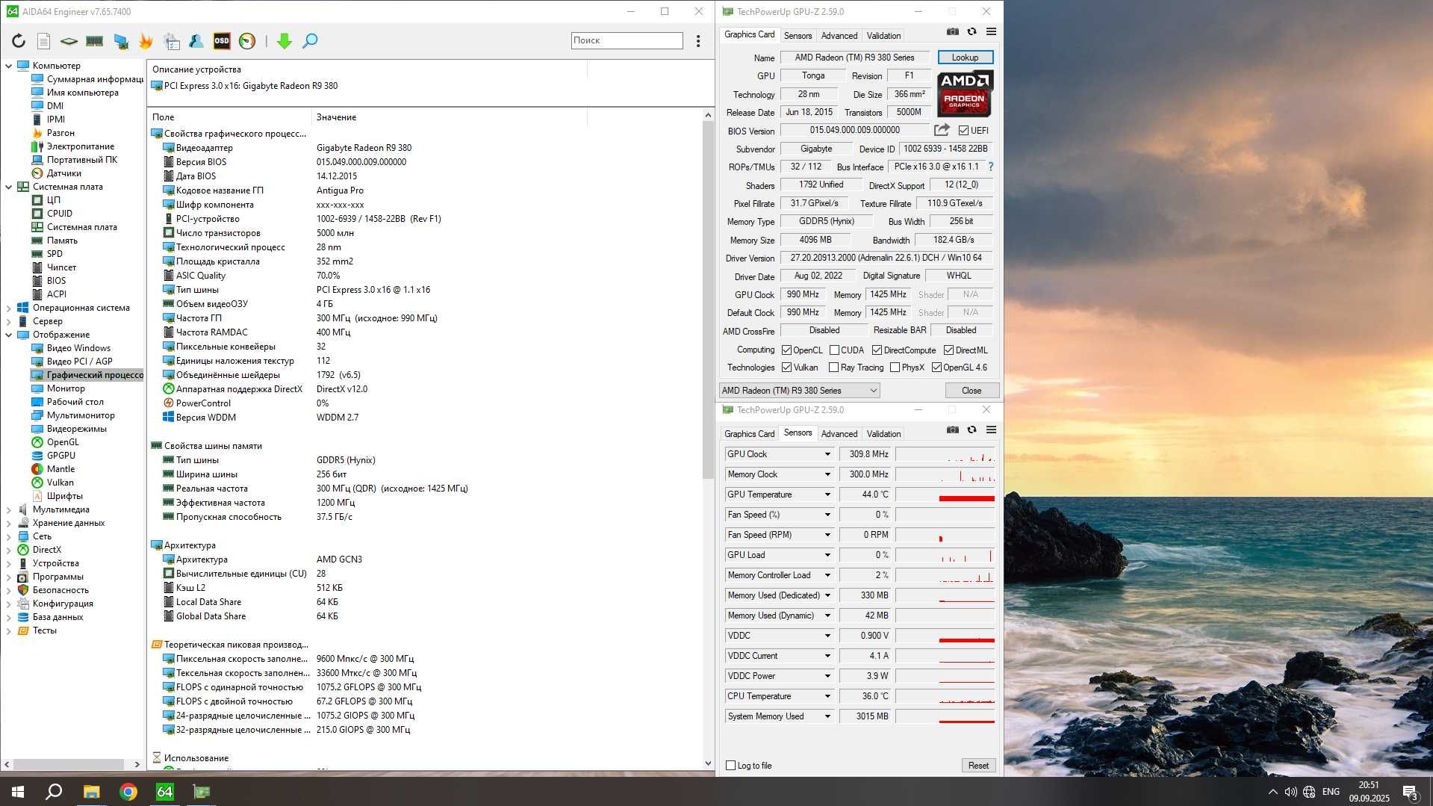Image resolution: width=1433 pixels, height=806 pixels.
Task: Collapse the Компьютер tree node
Action: pos(9,66)
